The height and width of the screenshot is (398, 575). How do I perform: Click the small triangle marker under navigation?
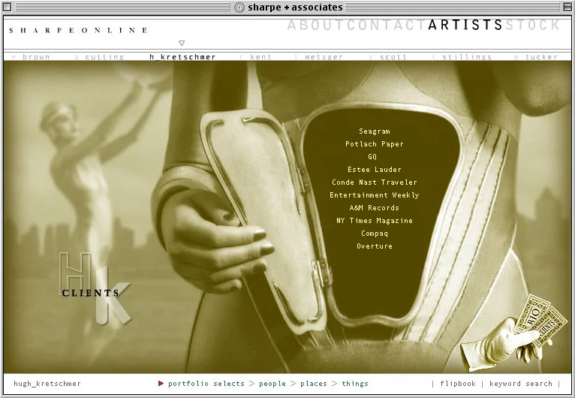(182, 44)
